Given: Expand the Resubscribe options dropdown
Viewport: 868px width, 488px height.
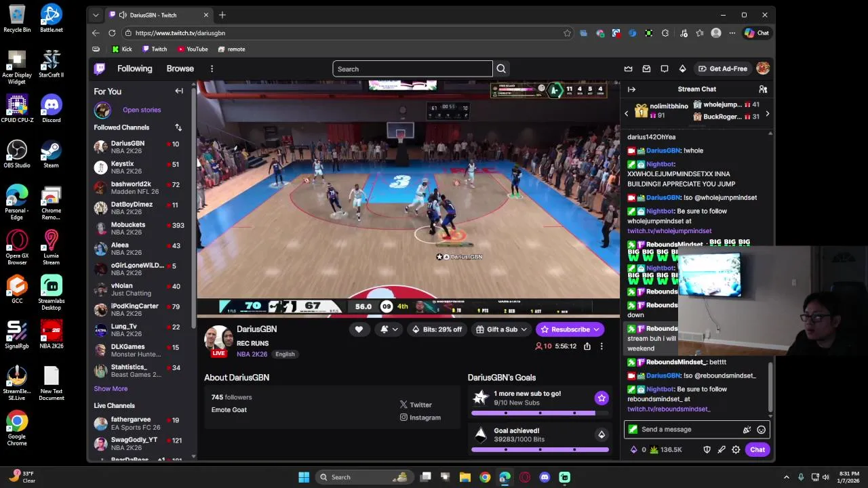Looking at the screenshot, I should point(596,329).
